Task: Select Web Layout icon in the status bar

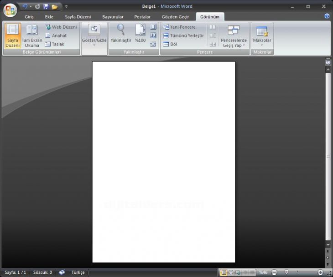Action: pyautogui.click(x=238, y=272)
